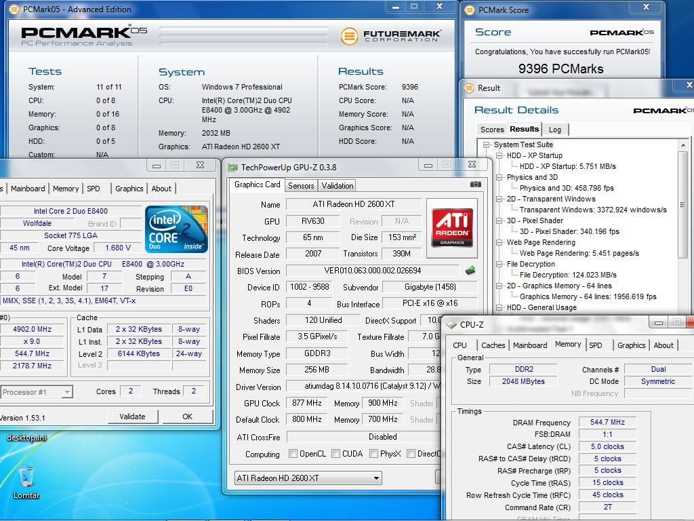Image resolution: width=694 pixels, height=521 pixels.
Task: Click the Device ID 1002 - 9588 field
Action: 309,287
